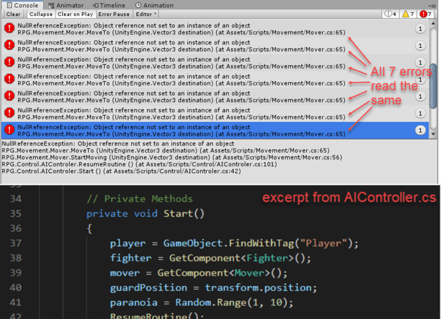Viewport: 441px width, 319px height.
Task: Click the console scrollbar down arrow
Action: pos(433,134)
